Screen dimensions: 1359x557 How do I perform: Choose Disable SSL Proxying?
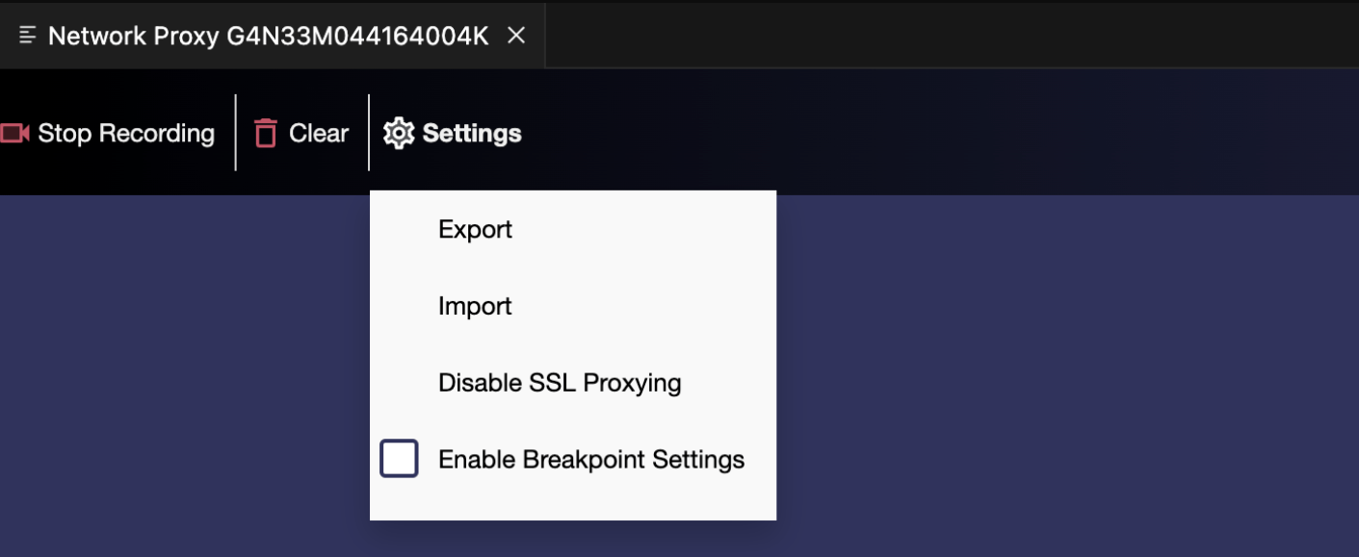click(560, 383)
